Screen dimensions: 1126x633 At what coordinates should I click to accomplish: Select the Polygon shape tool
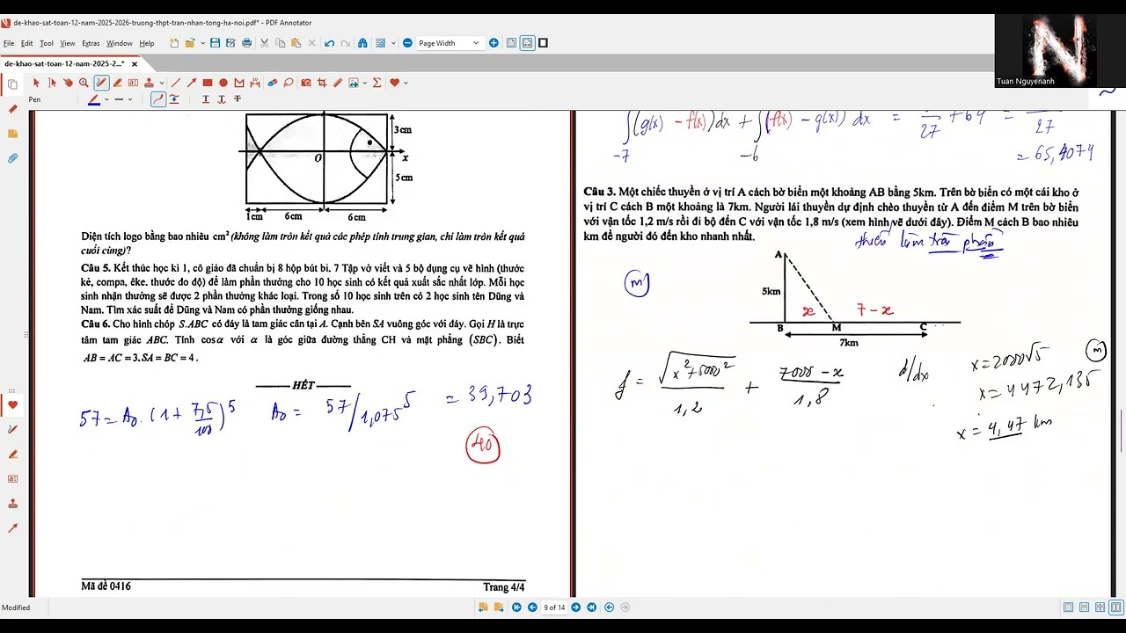coord(239,83)
